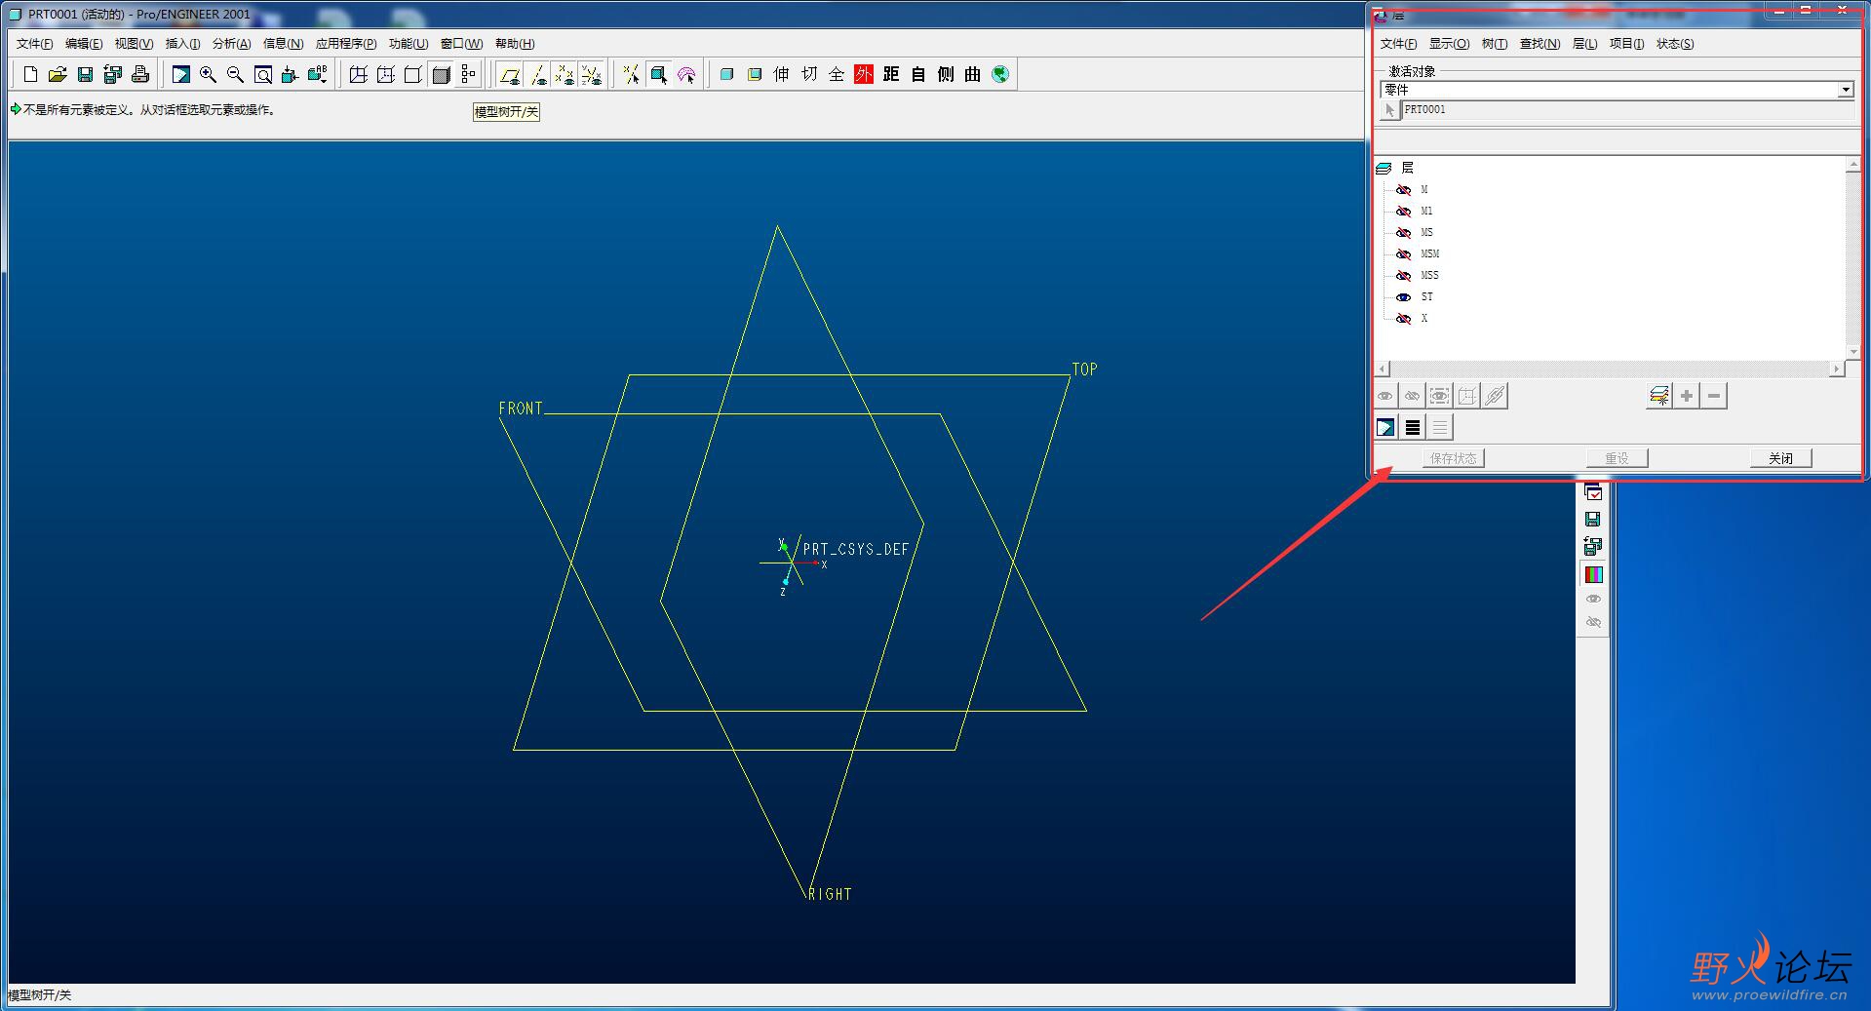Click the minus remove item button
This screenshot has height=1011, width=1871.
click(x=1714, y=396)
